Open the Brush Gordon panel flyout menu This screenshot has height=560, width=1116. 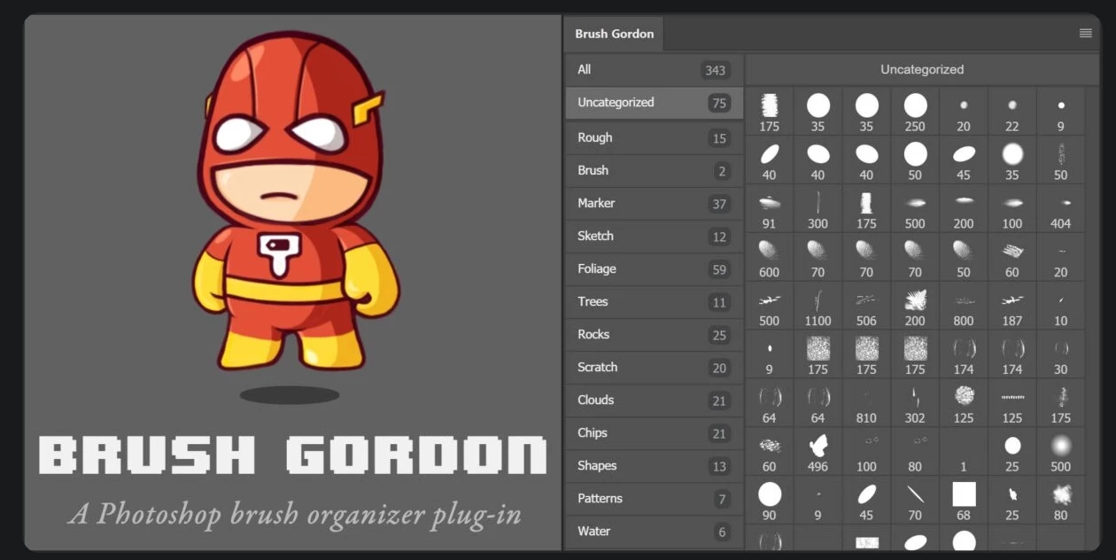coord(1085,34)
